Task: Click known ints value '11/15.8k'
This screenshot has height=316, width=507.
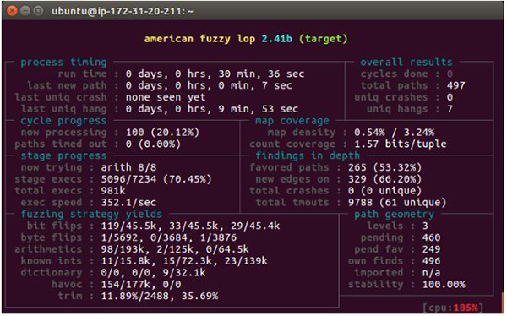Action: coord(125,261)
